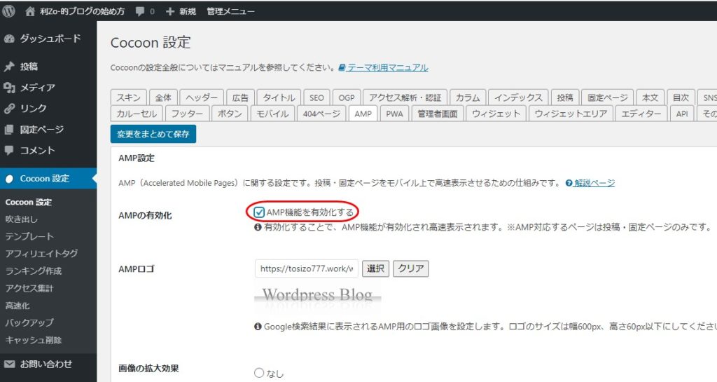717x382 pixels.
Task: Open ダッシュボード from the sidebar
Action: [49, 39]
